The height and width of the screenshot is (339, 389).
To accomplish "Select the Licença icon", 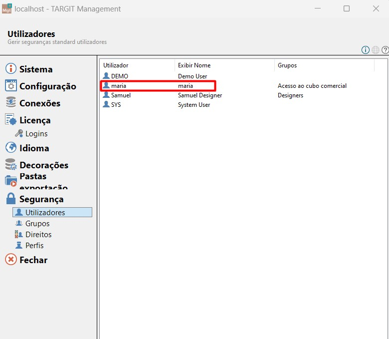I will [10, 120].
